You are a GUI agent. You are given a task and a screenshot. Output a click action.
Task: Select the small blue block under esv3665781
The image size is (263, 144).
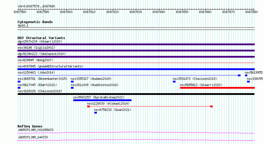pos(19,82)
